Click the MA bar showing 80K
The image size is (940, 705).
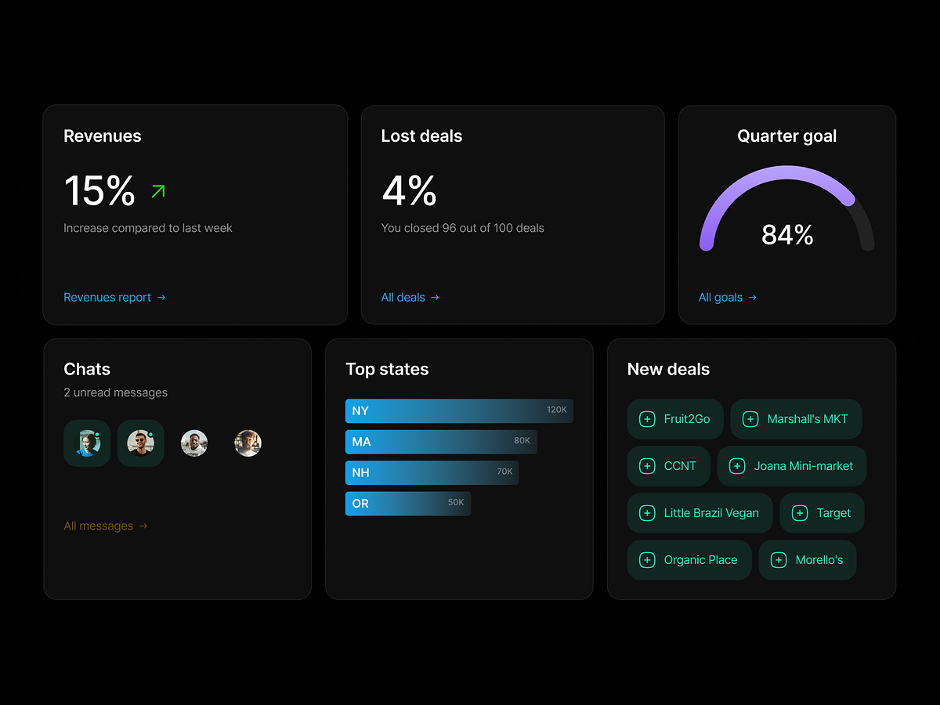tap(441, 442)
